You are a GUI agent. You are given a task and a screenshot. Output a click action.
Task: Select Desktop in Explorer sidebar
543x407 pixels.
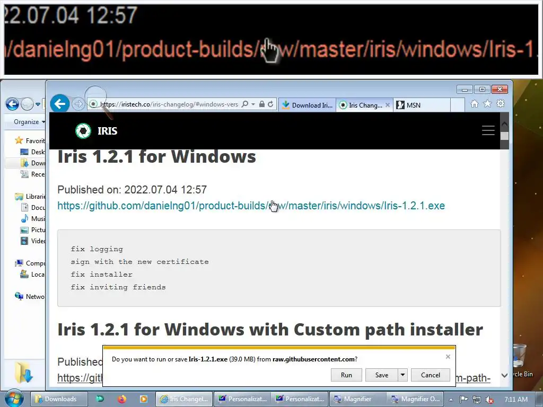tap(33, 152)
